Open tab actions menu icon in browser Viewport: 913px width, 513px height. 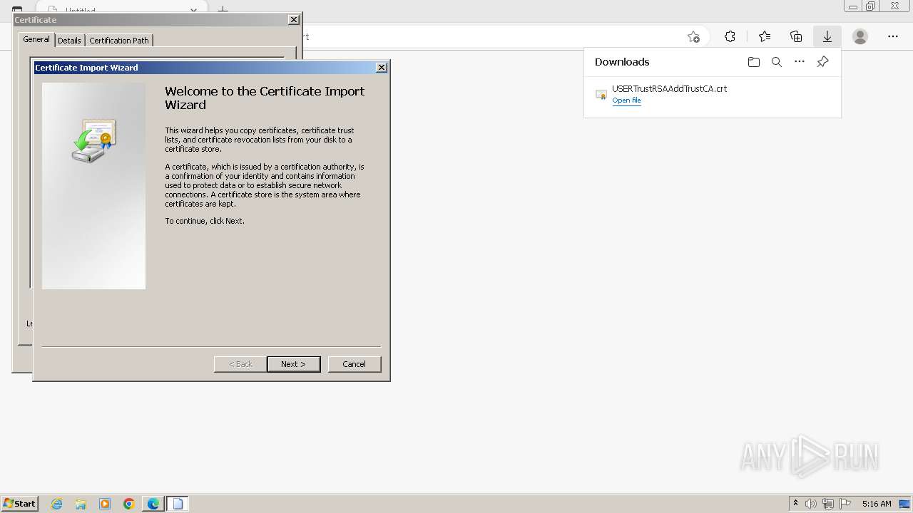[17, 10]
